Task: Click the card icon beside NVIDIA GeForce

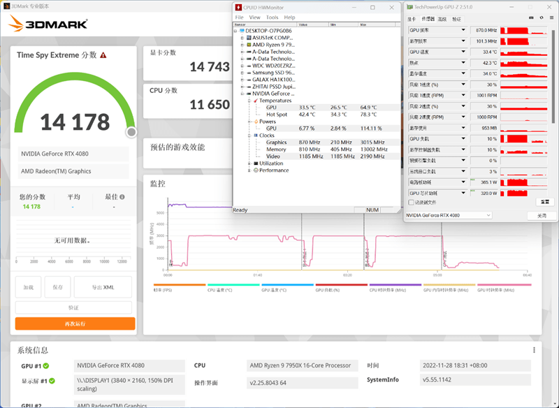Action: 249,94
